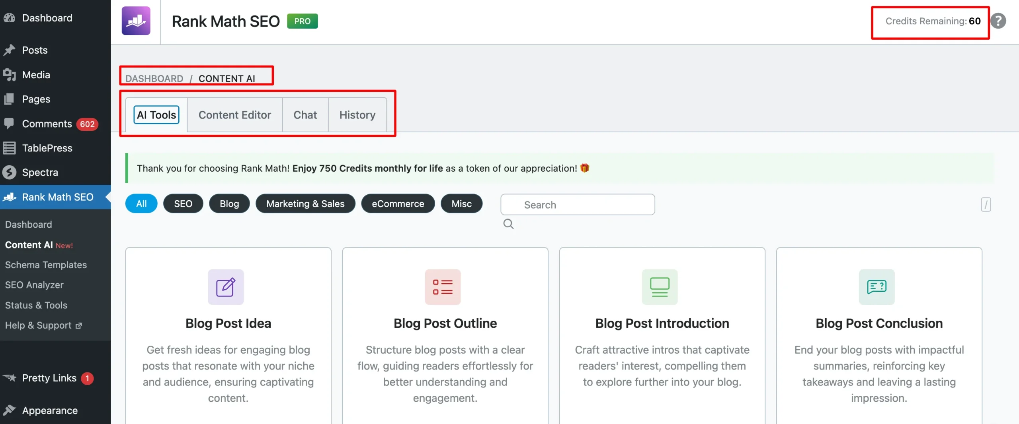Switch to the Content Editor tab
The height and width of the screenshot is (424, 1019).
click(234, 115)
